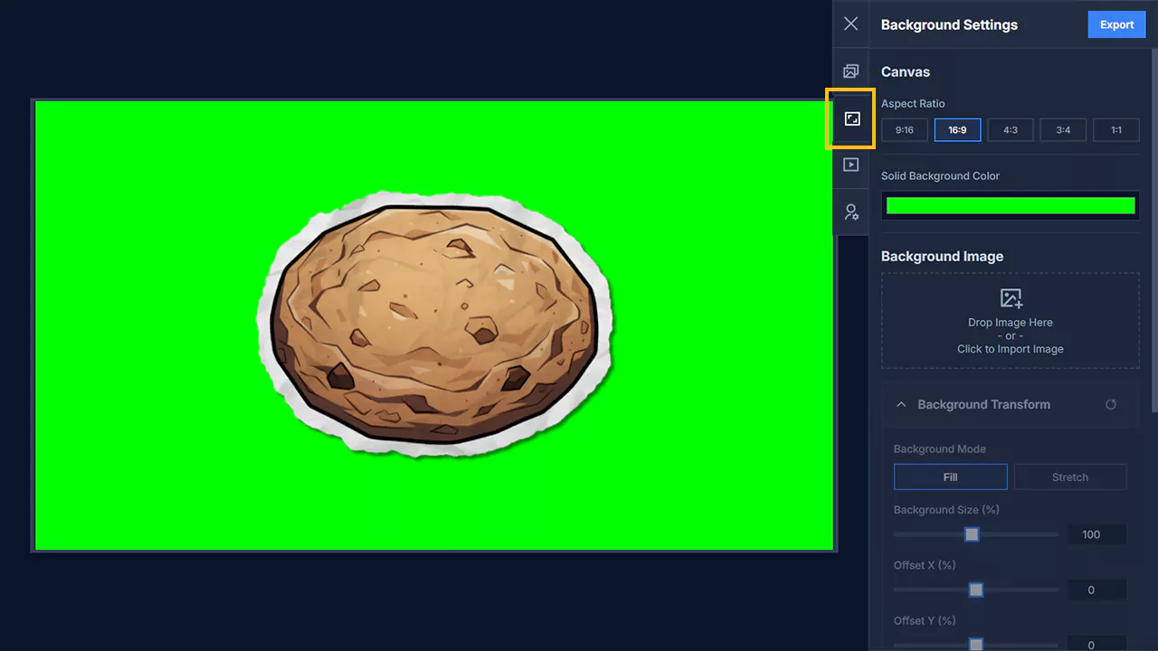Click the Background Size value field showing 100

coord(1097,534)
